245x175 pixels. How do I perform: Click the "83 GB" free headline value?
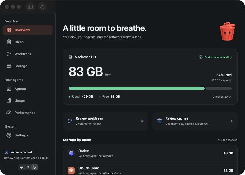tap(86, 72)
